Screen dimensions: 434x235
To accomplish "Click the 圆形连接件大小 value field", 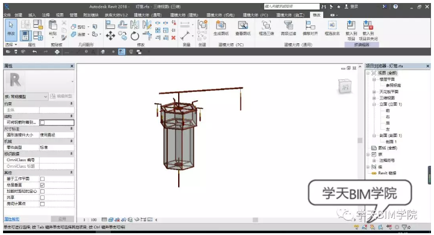I will point(57,135).
